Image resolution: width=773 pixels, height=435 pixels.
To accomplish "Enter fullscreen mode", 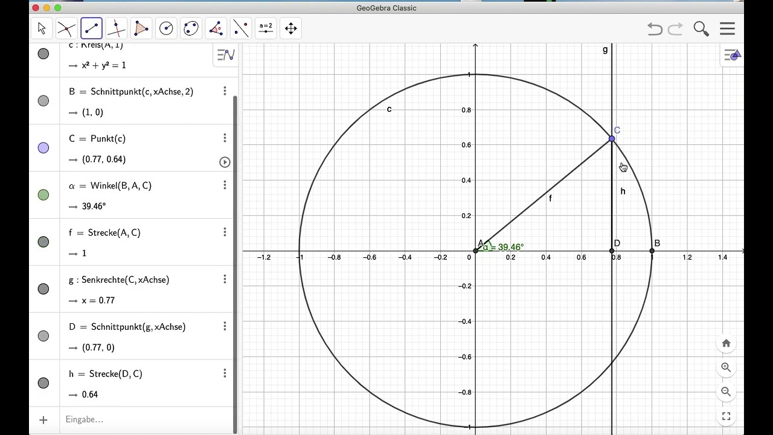I will tap(726, 416).
